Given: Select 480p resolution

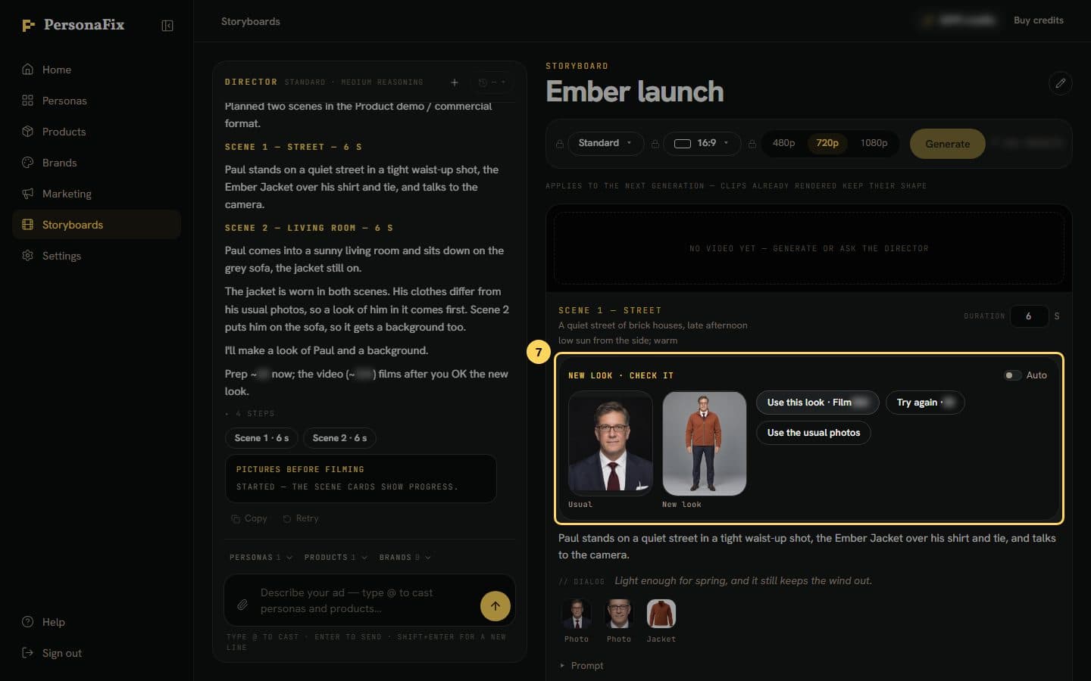Looking at the screenshot, I should click(783, 143).
